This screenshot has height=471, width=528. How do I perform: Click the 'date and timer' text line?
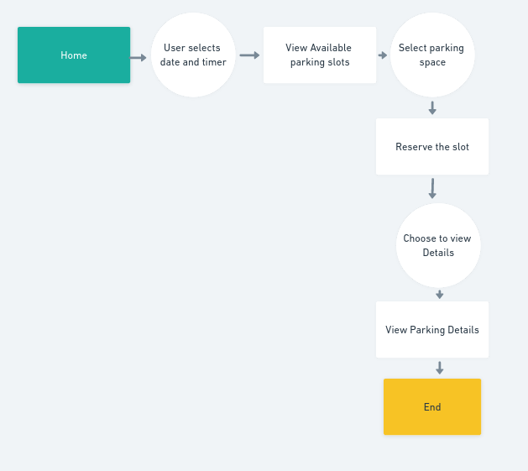tap(193, 62)
